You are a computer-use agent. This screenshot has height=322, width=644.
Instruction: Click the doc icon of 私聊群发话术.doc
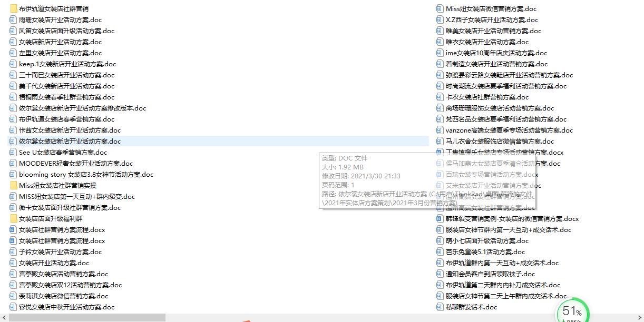440,307
